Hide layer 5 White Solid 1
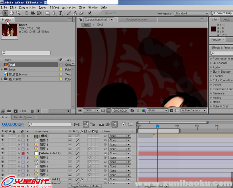This screenshot has height=188, width=233. 3,154
